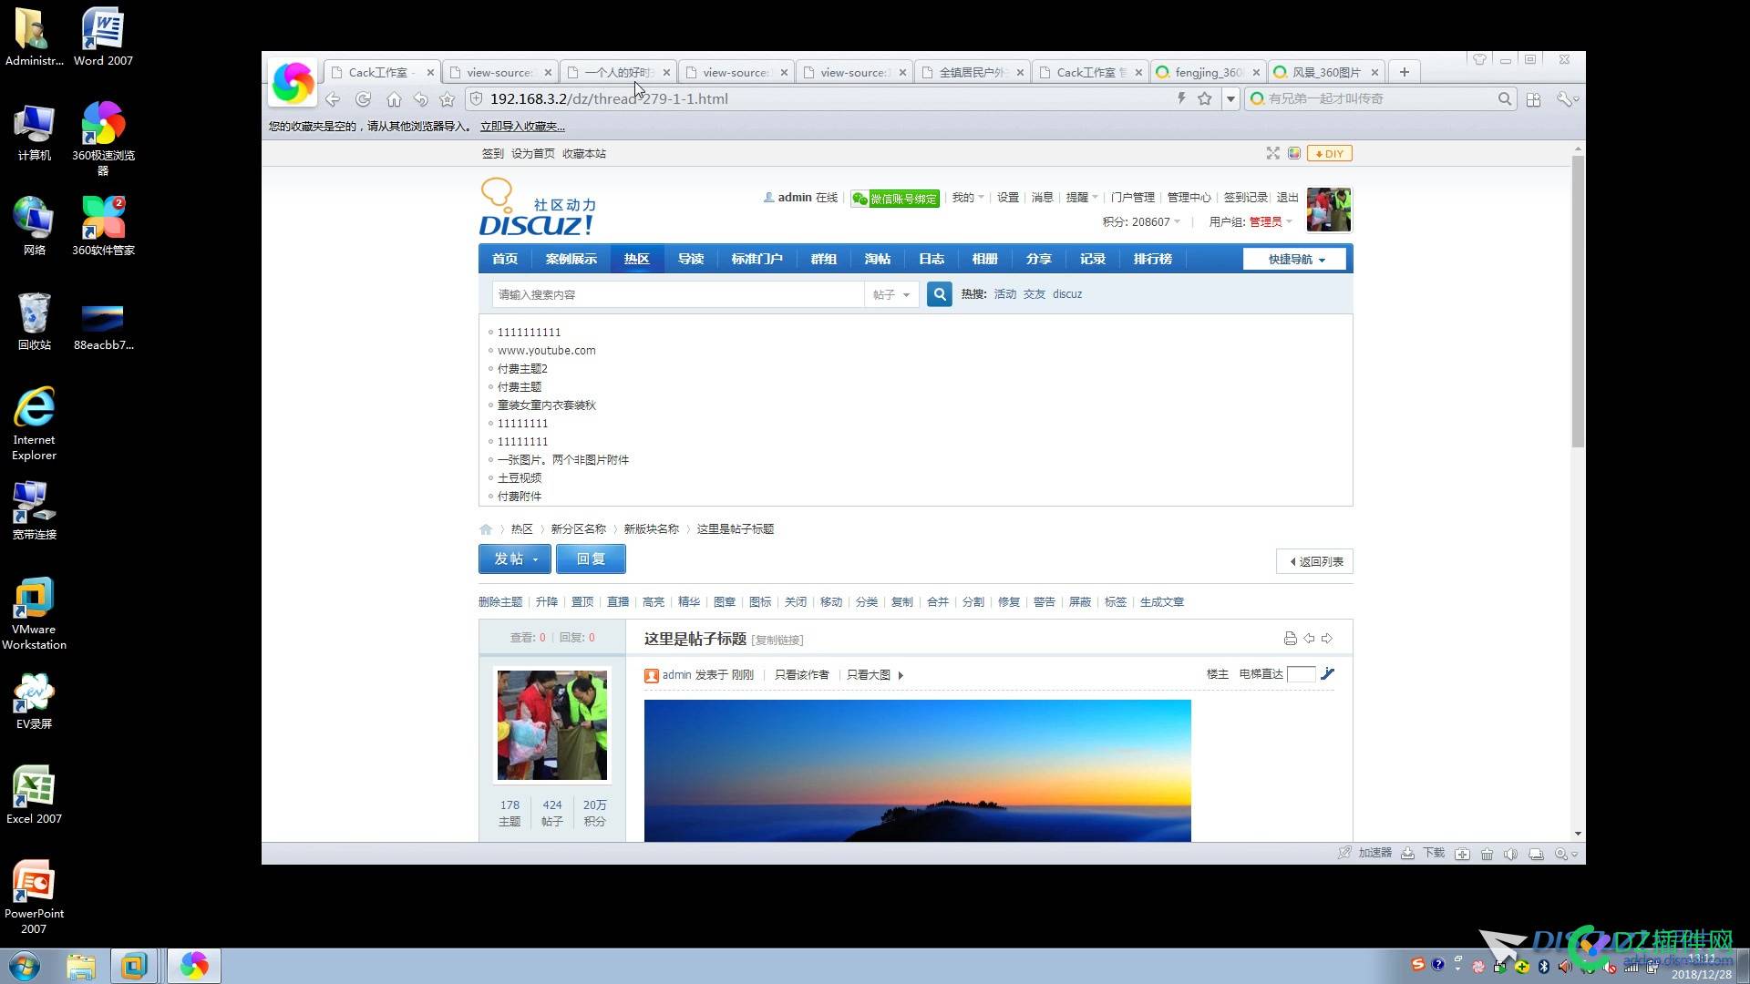Open the 快捷导航 dropdown menu
This screenshot has width=1750, height=984.
click(x=1294, y=259)
